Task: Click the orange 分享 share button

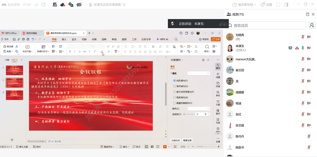Action: [x=216, y=39]
